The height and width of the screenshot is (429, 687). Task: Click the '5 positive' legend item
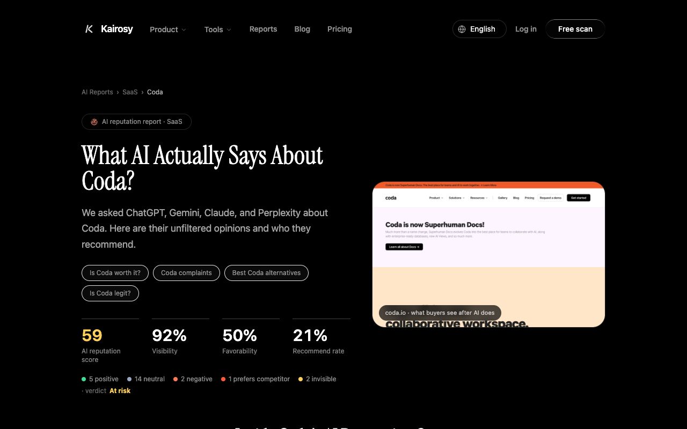click(x=100, y=379)
